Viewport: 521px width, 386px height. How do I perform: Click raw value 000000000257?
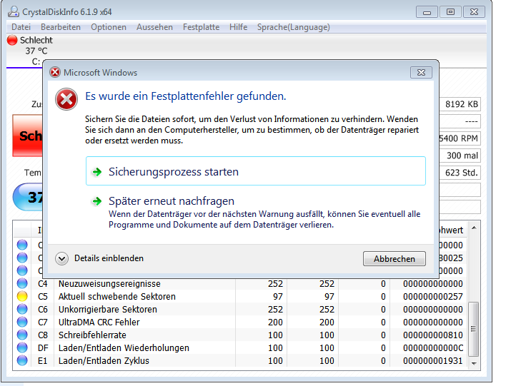tap(432, 297)
